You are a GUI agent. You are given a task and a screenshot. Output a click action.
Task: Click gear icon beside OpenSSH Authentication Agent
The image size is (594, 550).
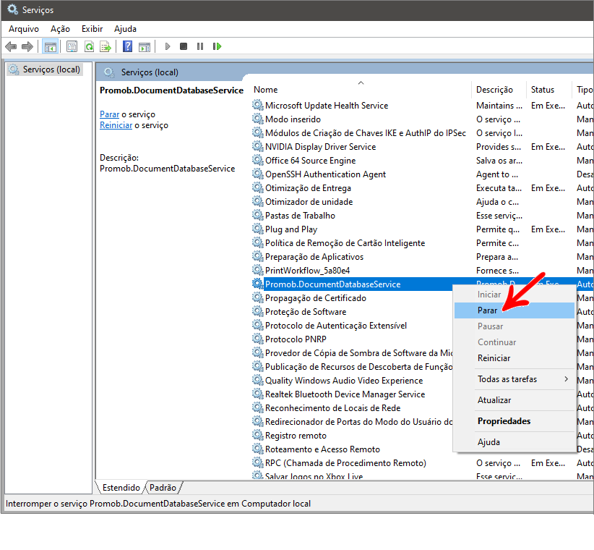[x=257, y=174]
